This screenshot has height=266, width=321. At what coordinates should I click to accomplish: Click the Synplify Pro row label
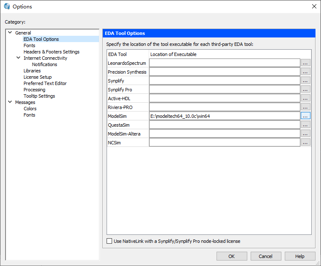[120, 90]
